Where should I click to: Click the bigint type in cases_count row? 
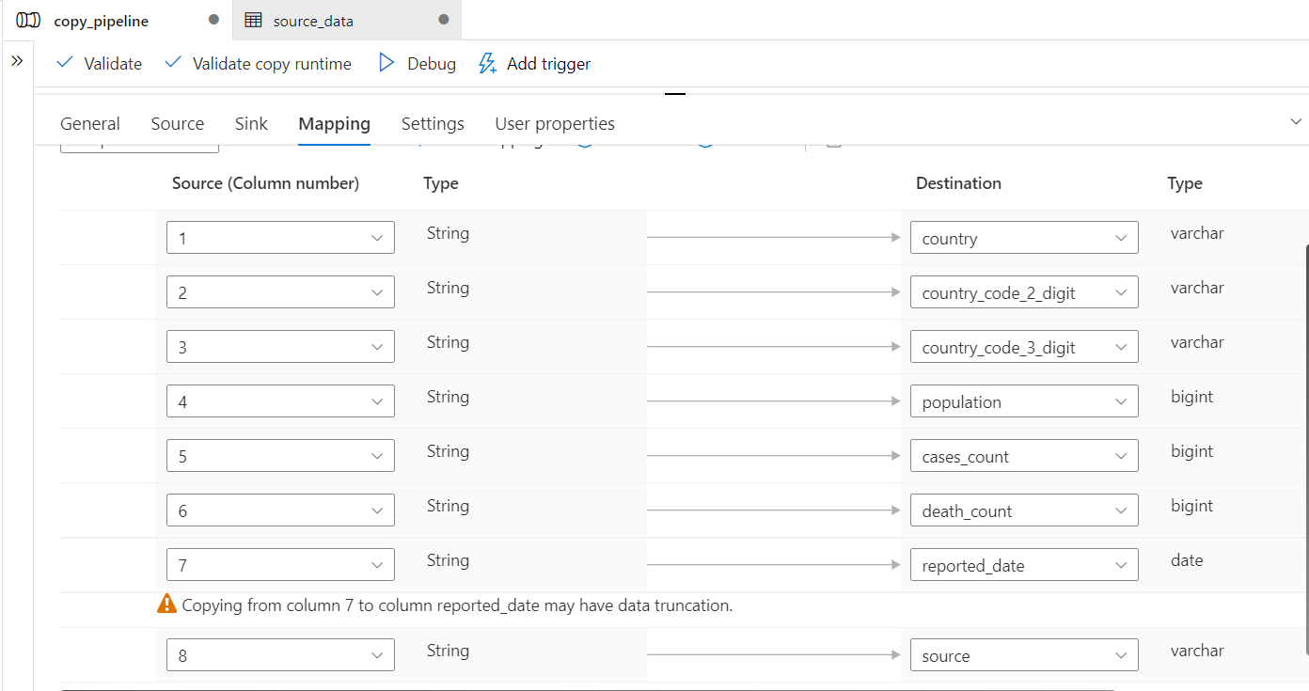(1191, 451)
